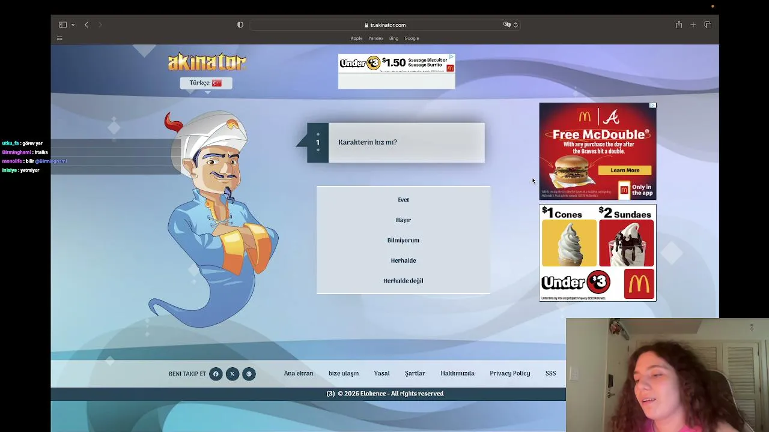Open the Ana ekran footer link
Screen dimensions: 769x432
tap(299, 373)
